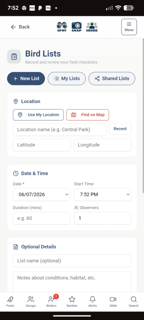This screenshot has height=320, width=144.
Task: Click the Use My Location button
Action: point(38,115)
